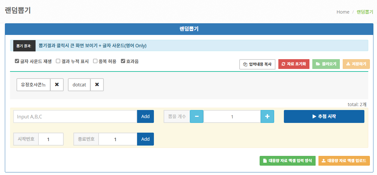377x175 pixels.
Task: Remove the 유정호샤콘느 entry with its X icon
Action: 57,85
